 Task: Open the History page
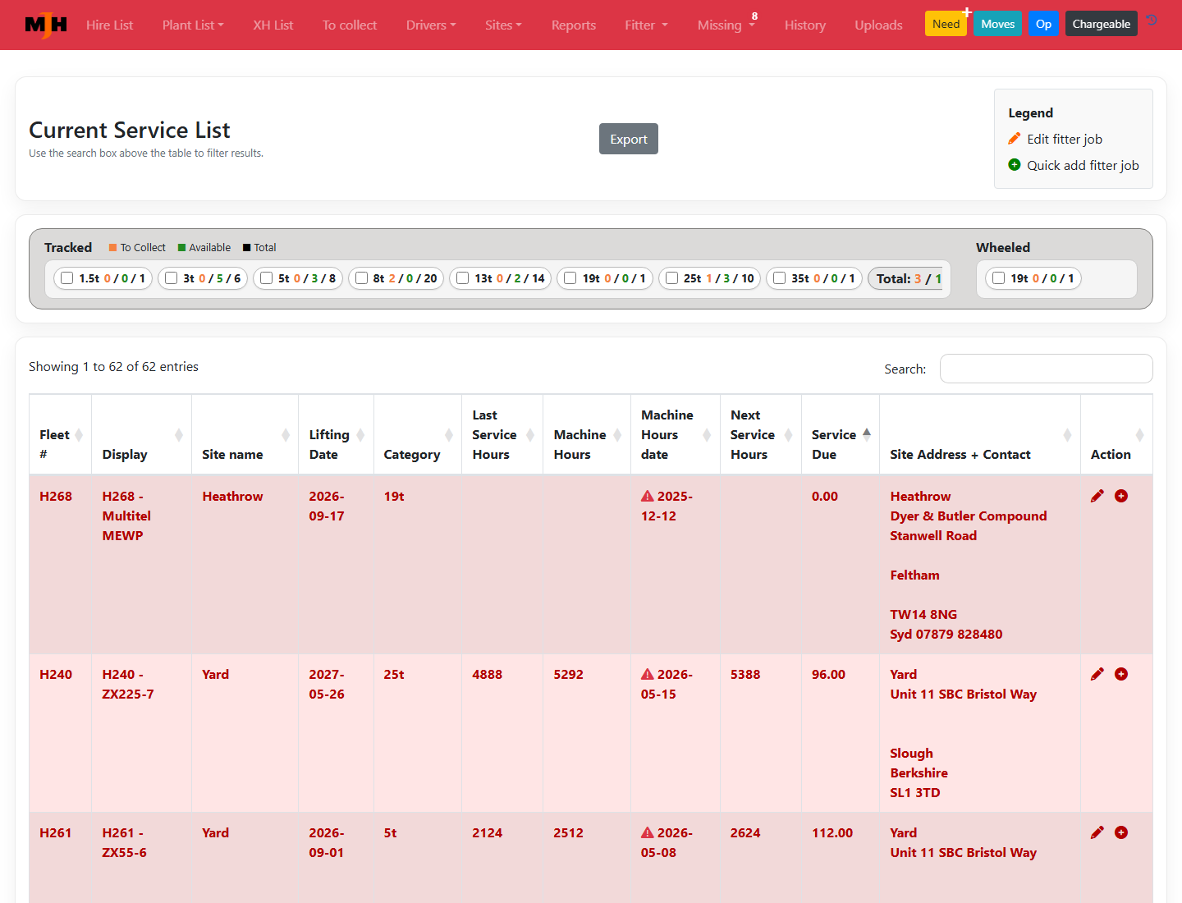pyautogui.click(x=805, y=25)
